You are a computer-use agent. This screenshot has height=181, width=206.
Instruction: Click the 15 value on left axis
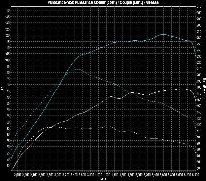pyautogui.click(x=7, y=165)
